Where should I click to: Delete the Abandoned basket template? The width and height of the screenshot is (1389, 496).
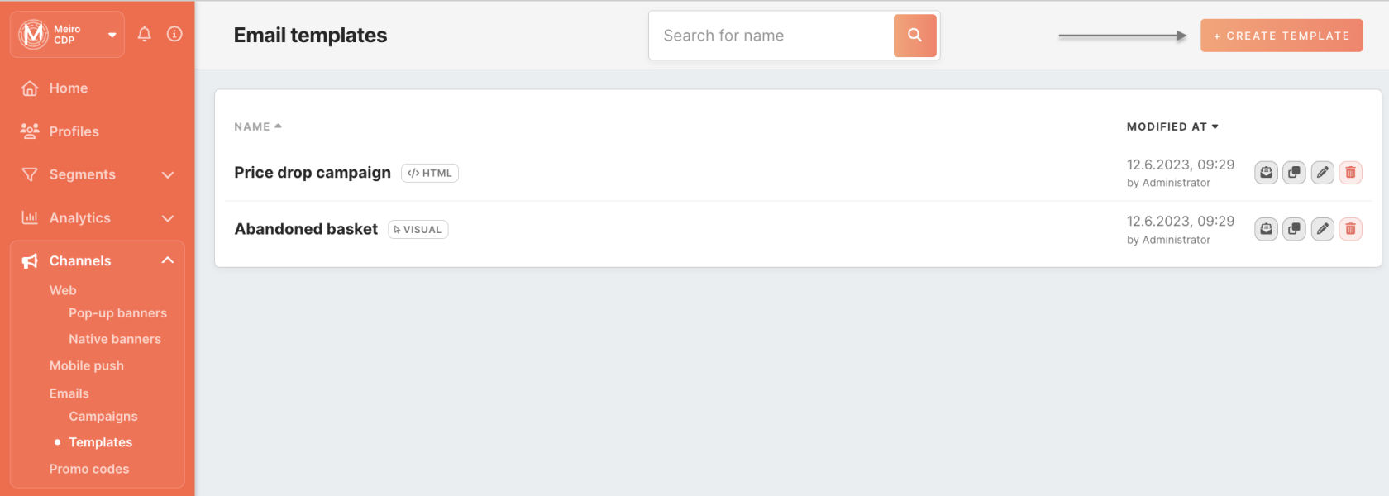(x=1350, y=229)
